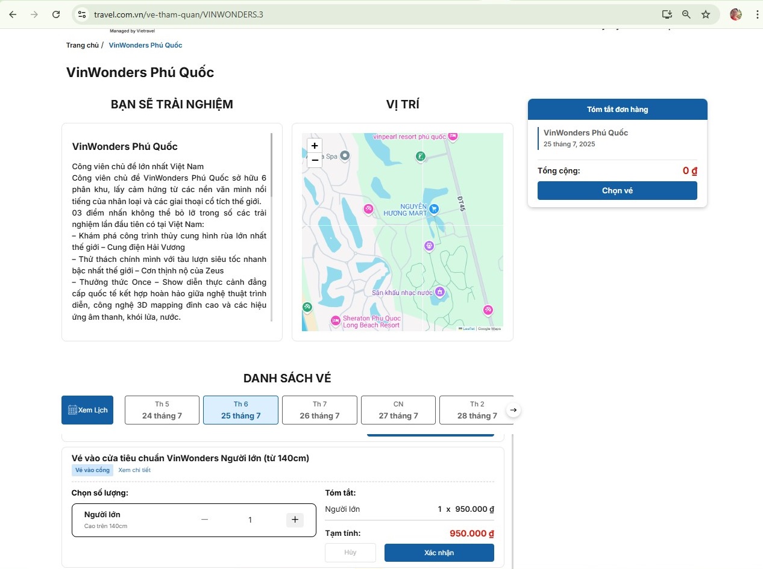The width and height of the screenshot is (763, 569).
Task: Click the address bar URL
Action: 178,14
